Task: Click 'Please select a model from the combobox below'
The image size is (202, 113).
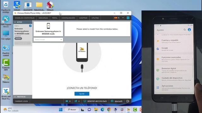Action: [x=97, y=29]
